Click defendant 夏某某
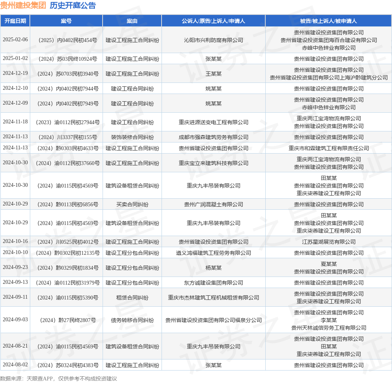This screenshot has width=392, height=382. pyautogui.click(x=328, y=264)
